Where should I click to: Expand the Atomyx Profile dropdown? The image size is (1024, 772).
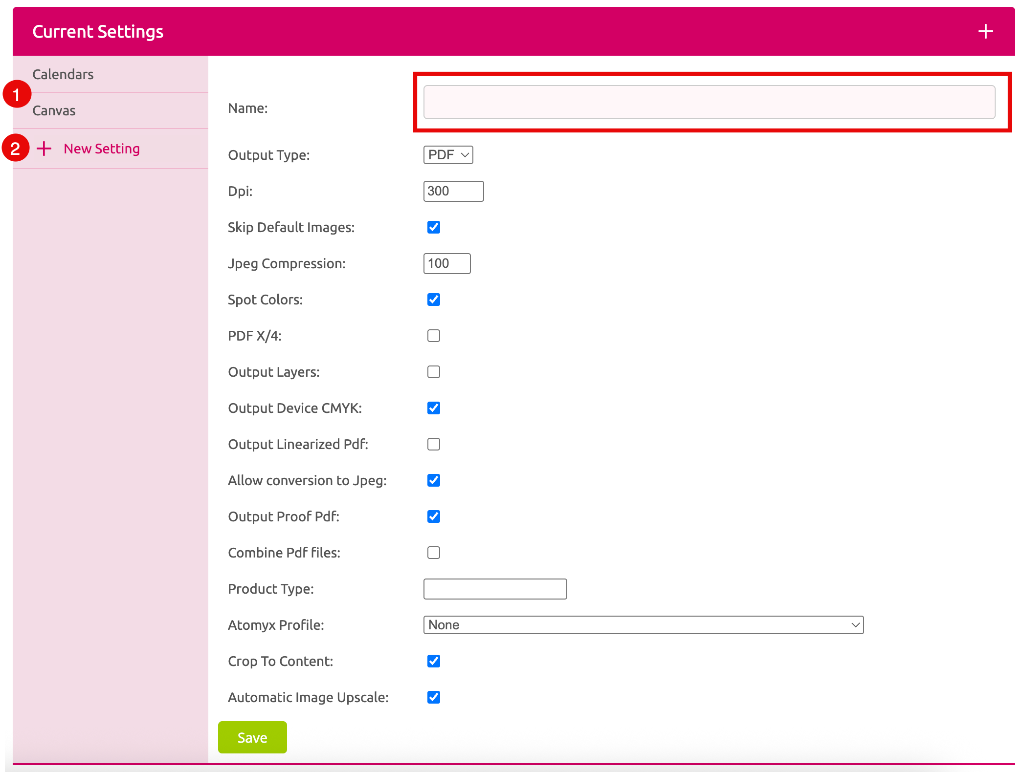pyautogui.click(x=643, y=625)
